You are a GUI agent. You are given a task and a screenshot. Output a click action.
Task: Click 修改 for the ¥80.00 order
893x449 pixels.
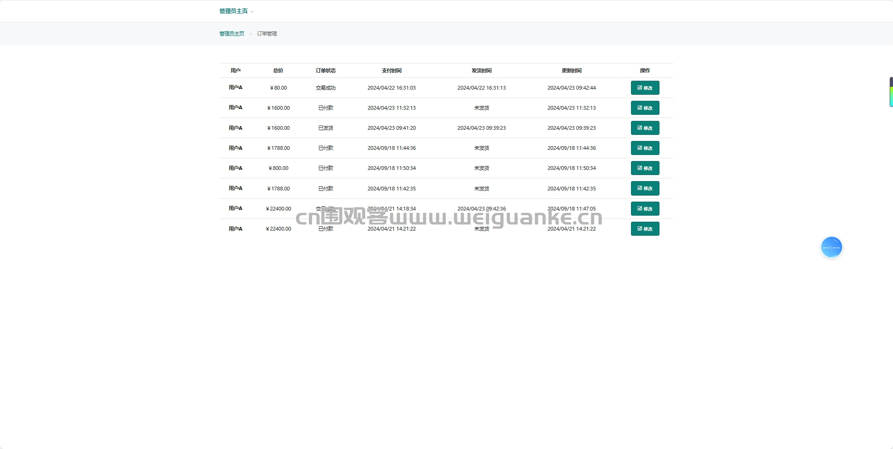click(645, 88)
